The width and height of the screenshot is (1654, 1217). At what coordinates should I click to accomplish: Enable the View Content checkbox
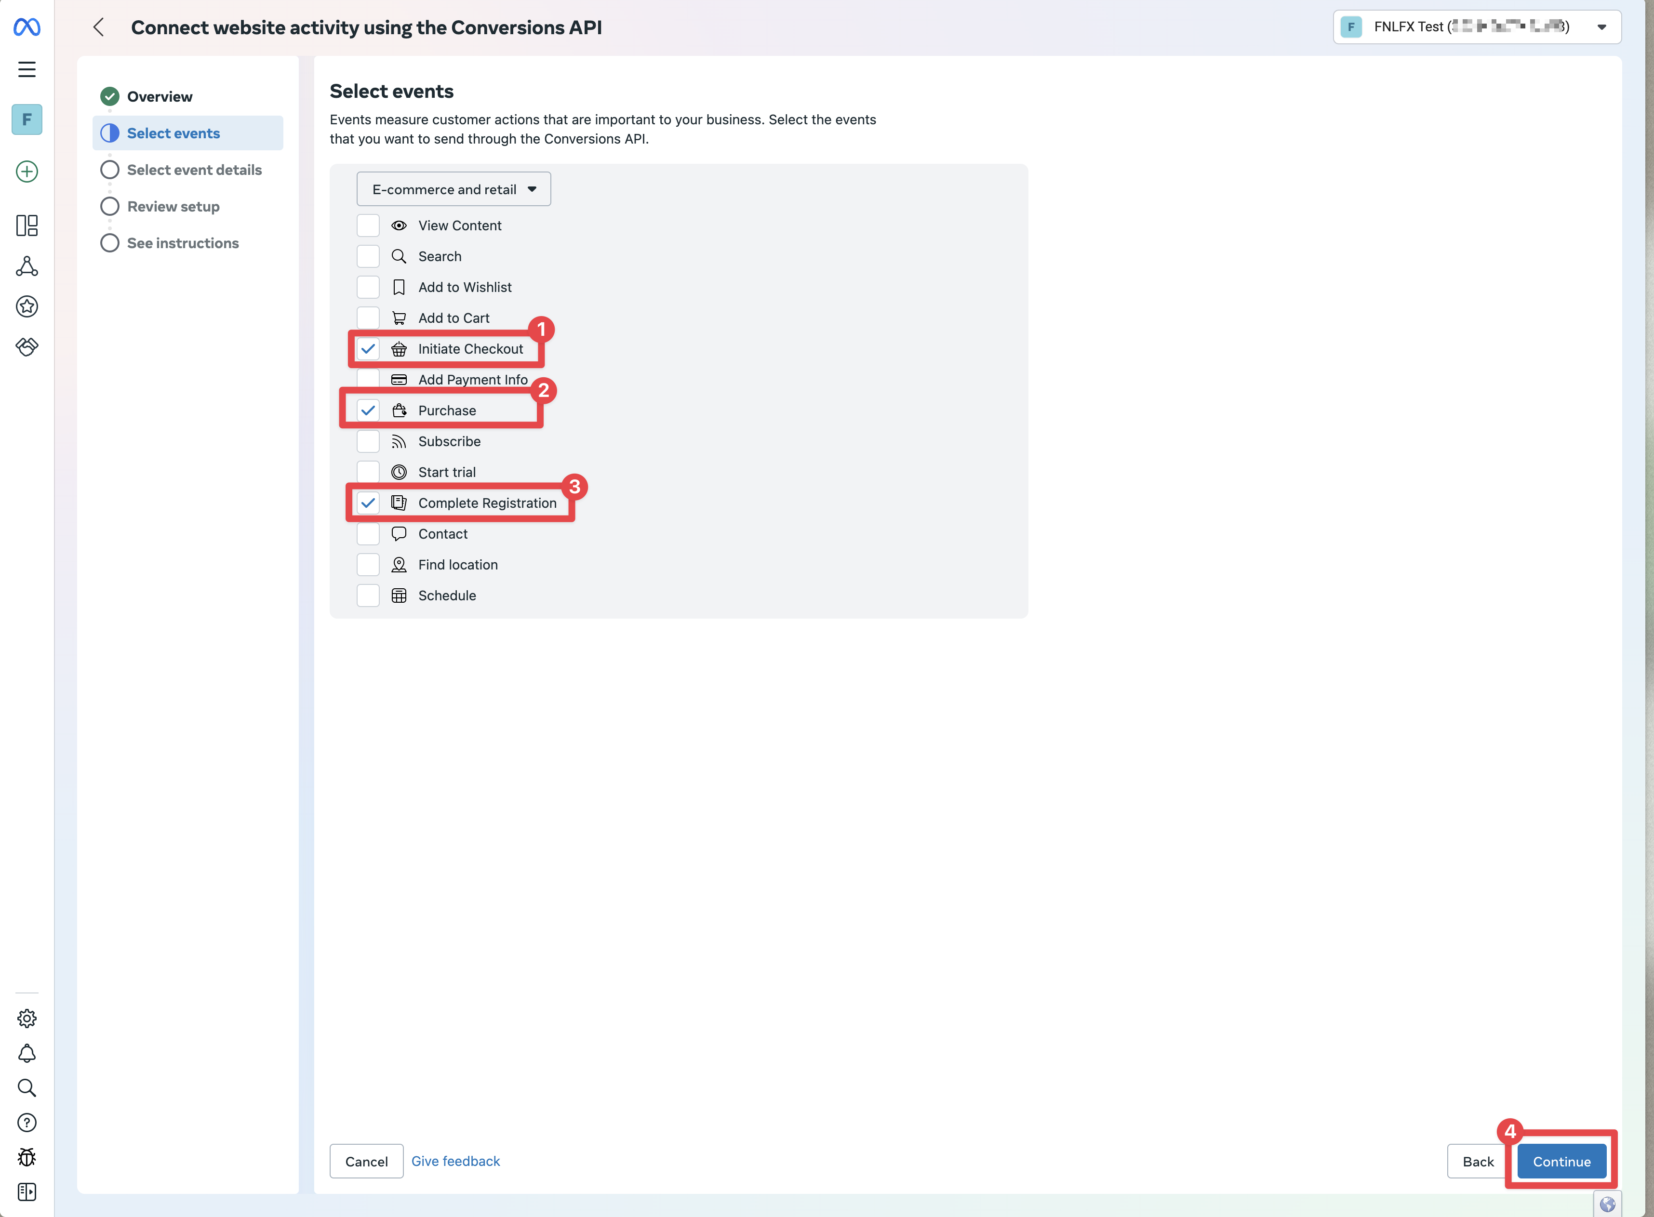368,225
